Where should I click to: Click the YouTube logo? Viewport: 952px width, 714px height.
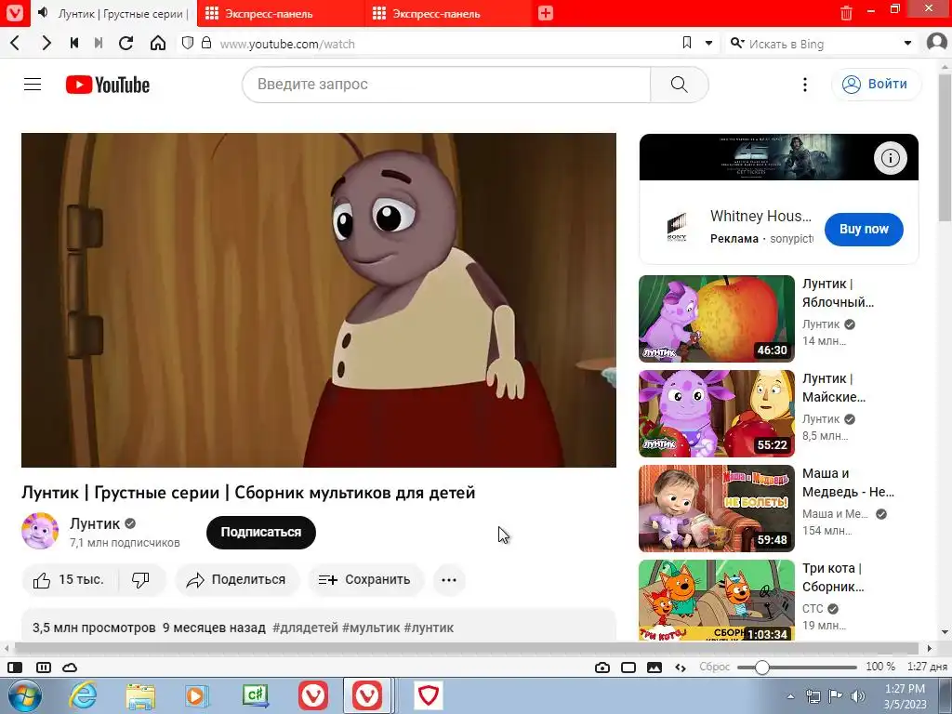(108, 85)
